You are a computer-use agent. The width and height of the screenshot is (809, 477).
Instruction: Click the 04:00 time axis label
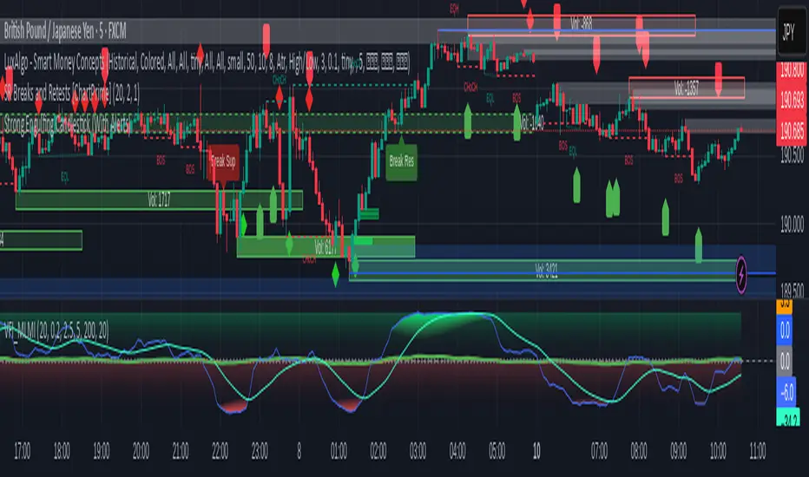point(457,451)
